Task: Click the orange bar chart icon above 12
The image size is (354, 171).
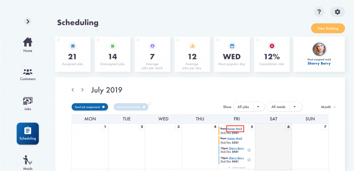Action: [x=192, y=46]
